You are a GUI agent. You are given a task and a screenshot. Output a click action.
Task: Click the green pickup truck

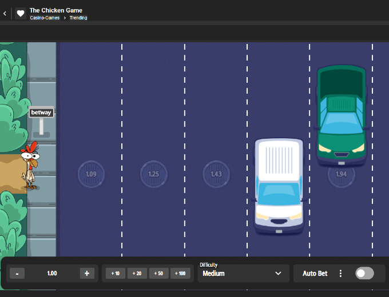pyautogui.click(x=342, y=114)
